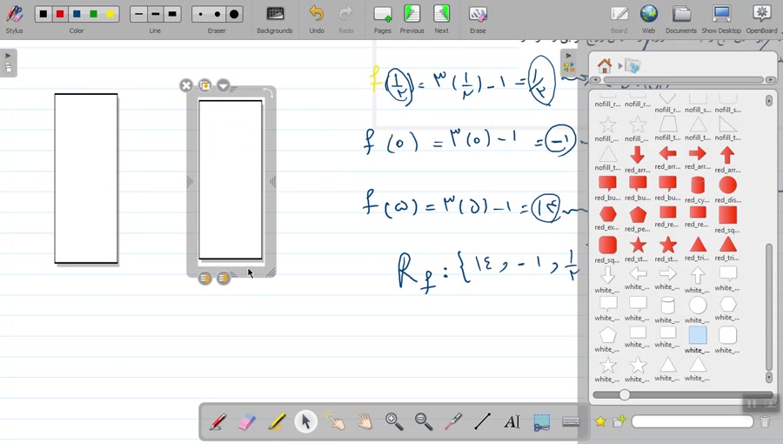Click breadcrumb scroll right arrow
This screenshot has height=444, width=783.
[771, 80]
